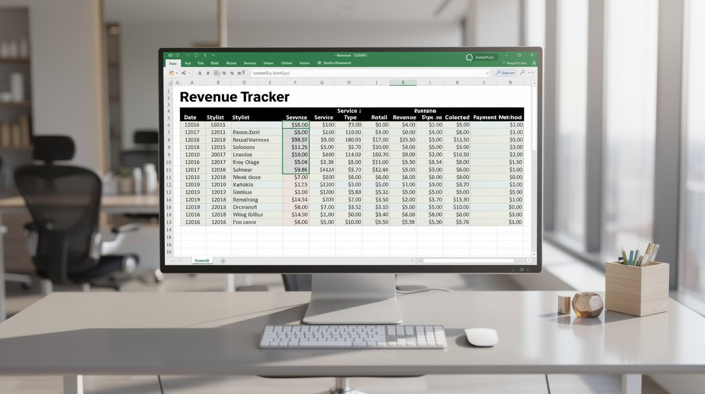The width and height of the screenshot is (705, 394).
Task: Open the magnifier search icon beside the formula bar
Action: point(522,73)
